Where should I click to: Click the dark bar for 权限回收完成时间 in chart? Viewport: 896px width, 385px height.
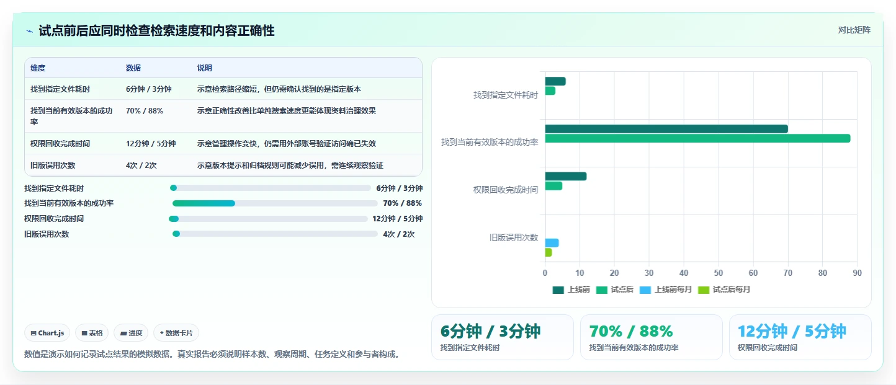click(x=566, y=176)
